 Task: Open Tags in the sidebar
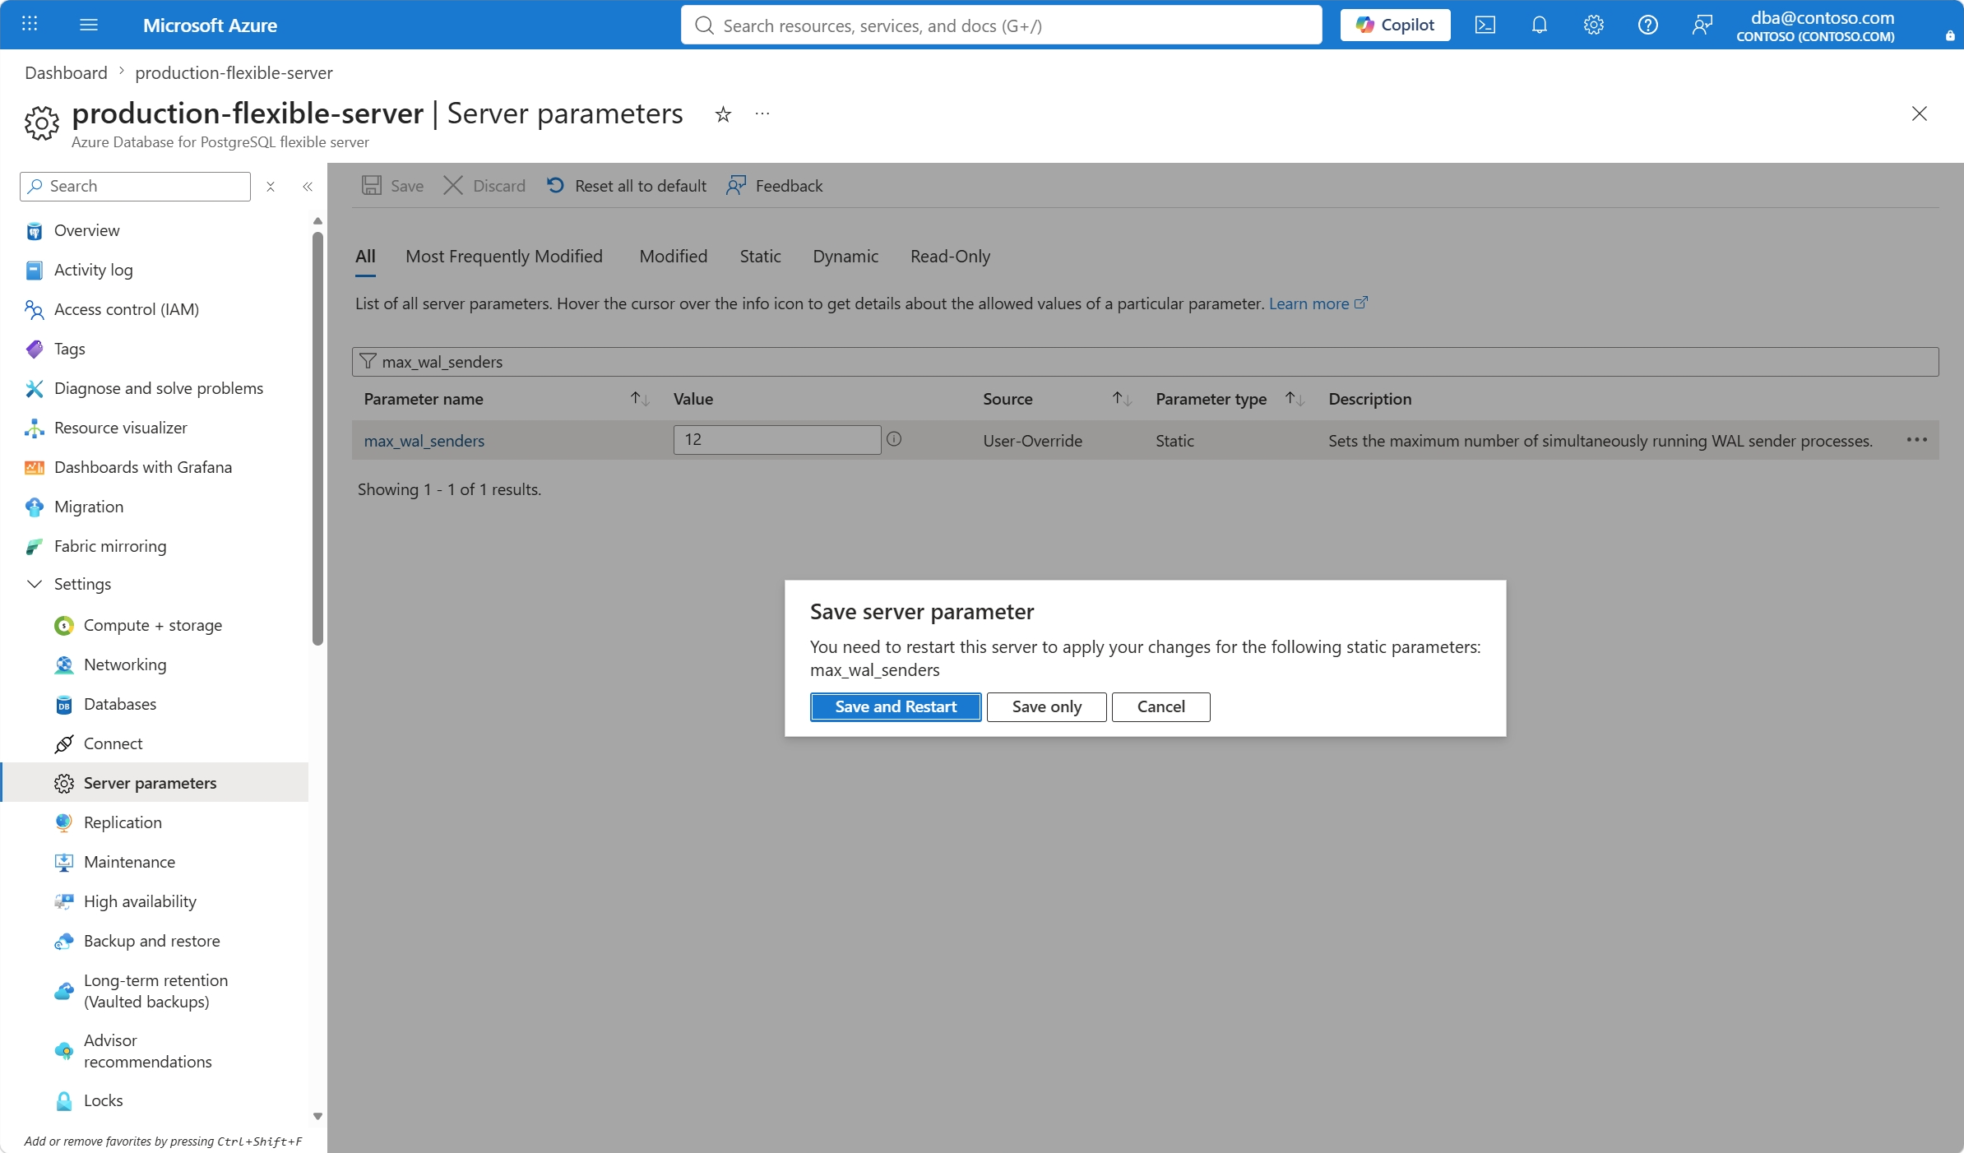click(70, 349)
